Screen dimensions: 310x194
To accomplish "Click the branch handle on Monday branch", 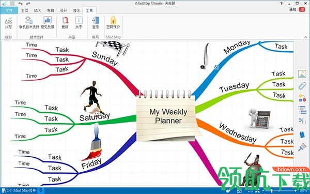I will [216, 67].
